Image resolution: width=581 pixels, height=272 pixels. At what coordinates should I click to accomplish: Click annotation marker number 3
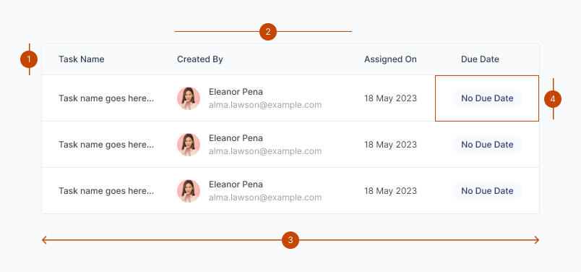coord(290,240)
